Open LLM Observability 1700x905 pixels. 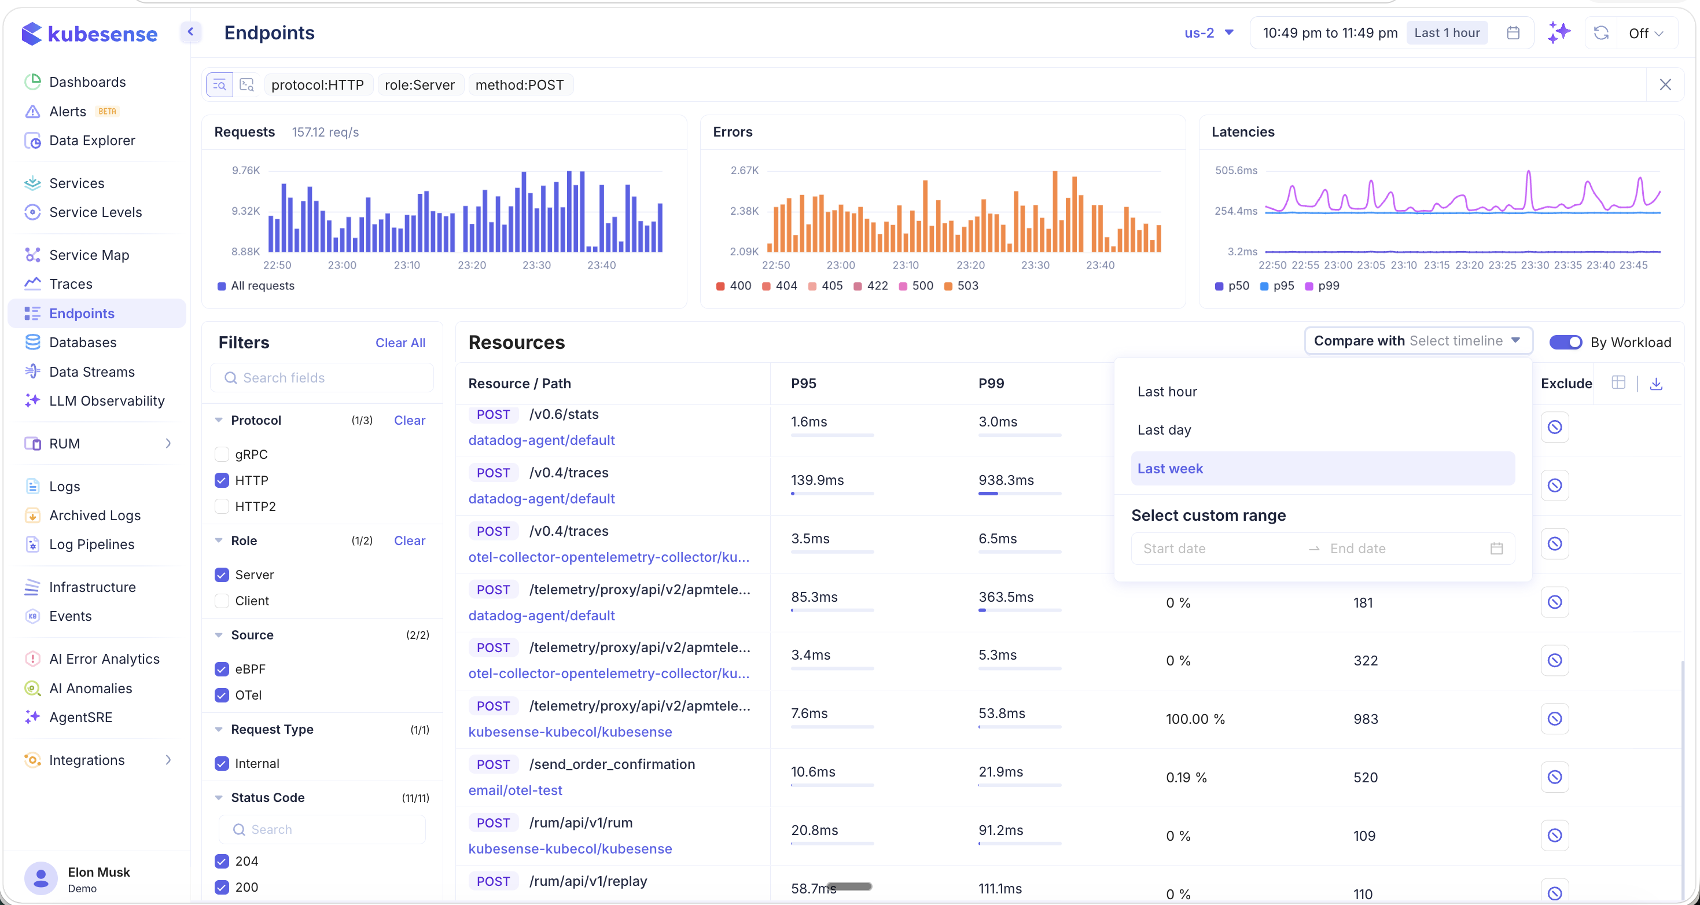pyautogui.click(x=107, y=400)
